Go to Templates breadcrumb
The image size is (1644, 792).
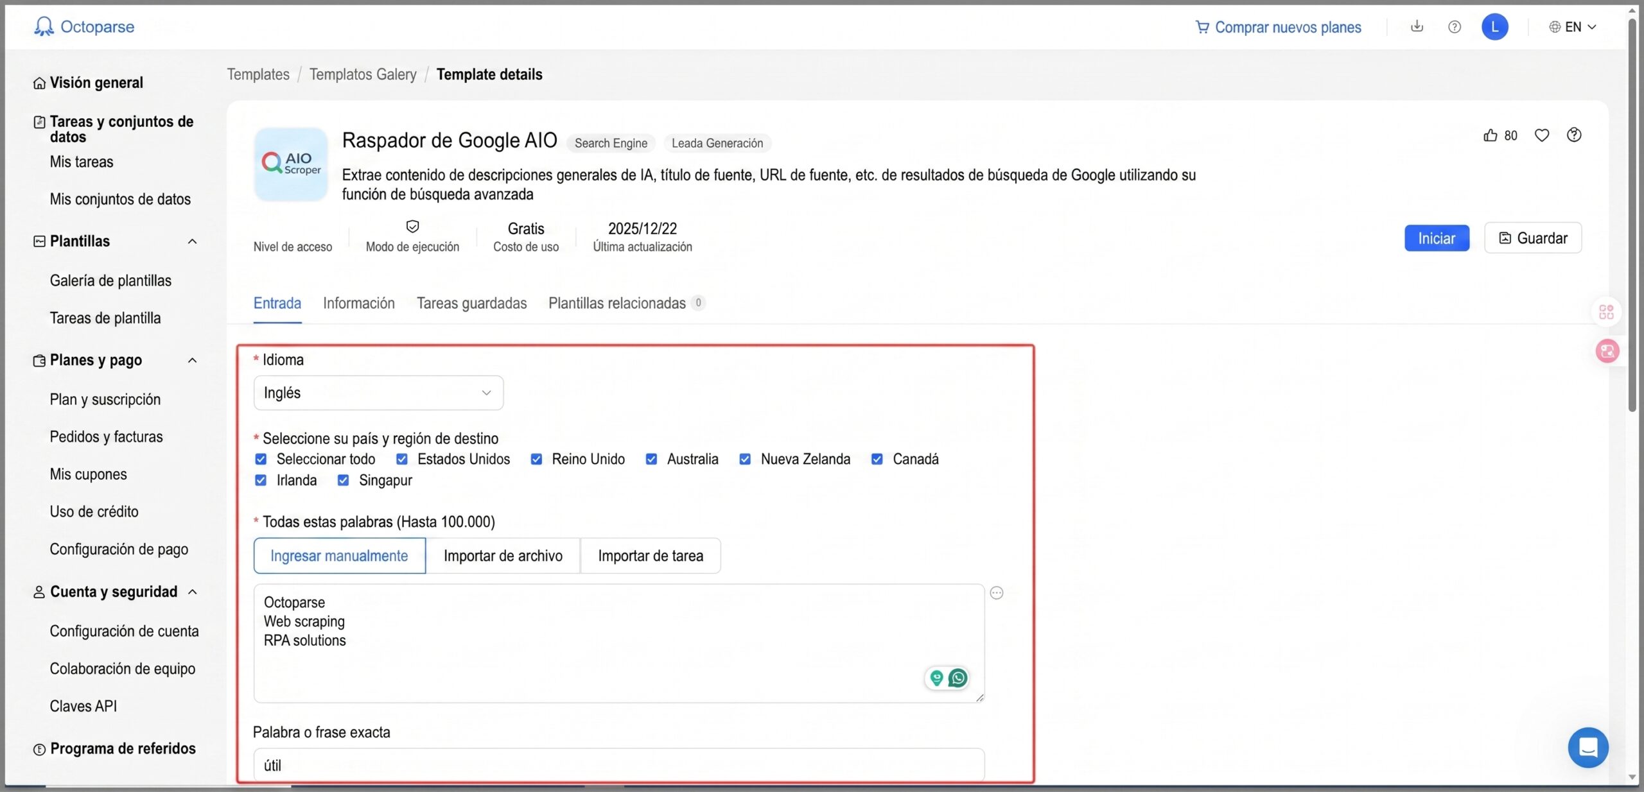click(x=258, y=74)
